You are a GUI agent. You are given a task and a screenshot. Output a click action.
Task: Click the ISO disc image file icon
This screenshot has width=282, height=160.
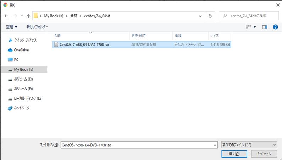pos(56,45)
